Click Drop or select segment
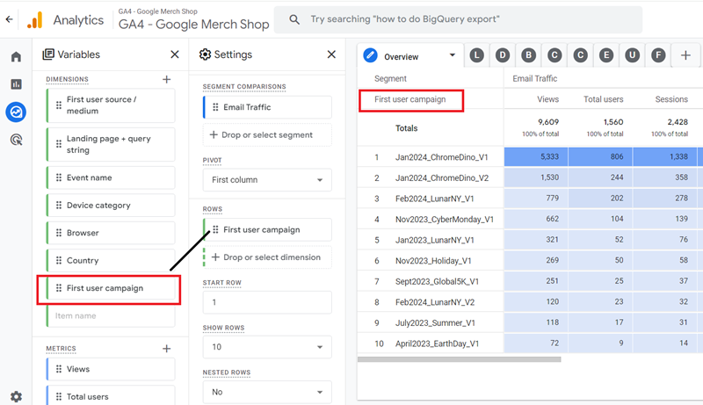This screenshot has width=703, height=405. tap(267, 134)
